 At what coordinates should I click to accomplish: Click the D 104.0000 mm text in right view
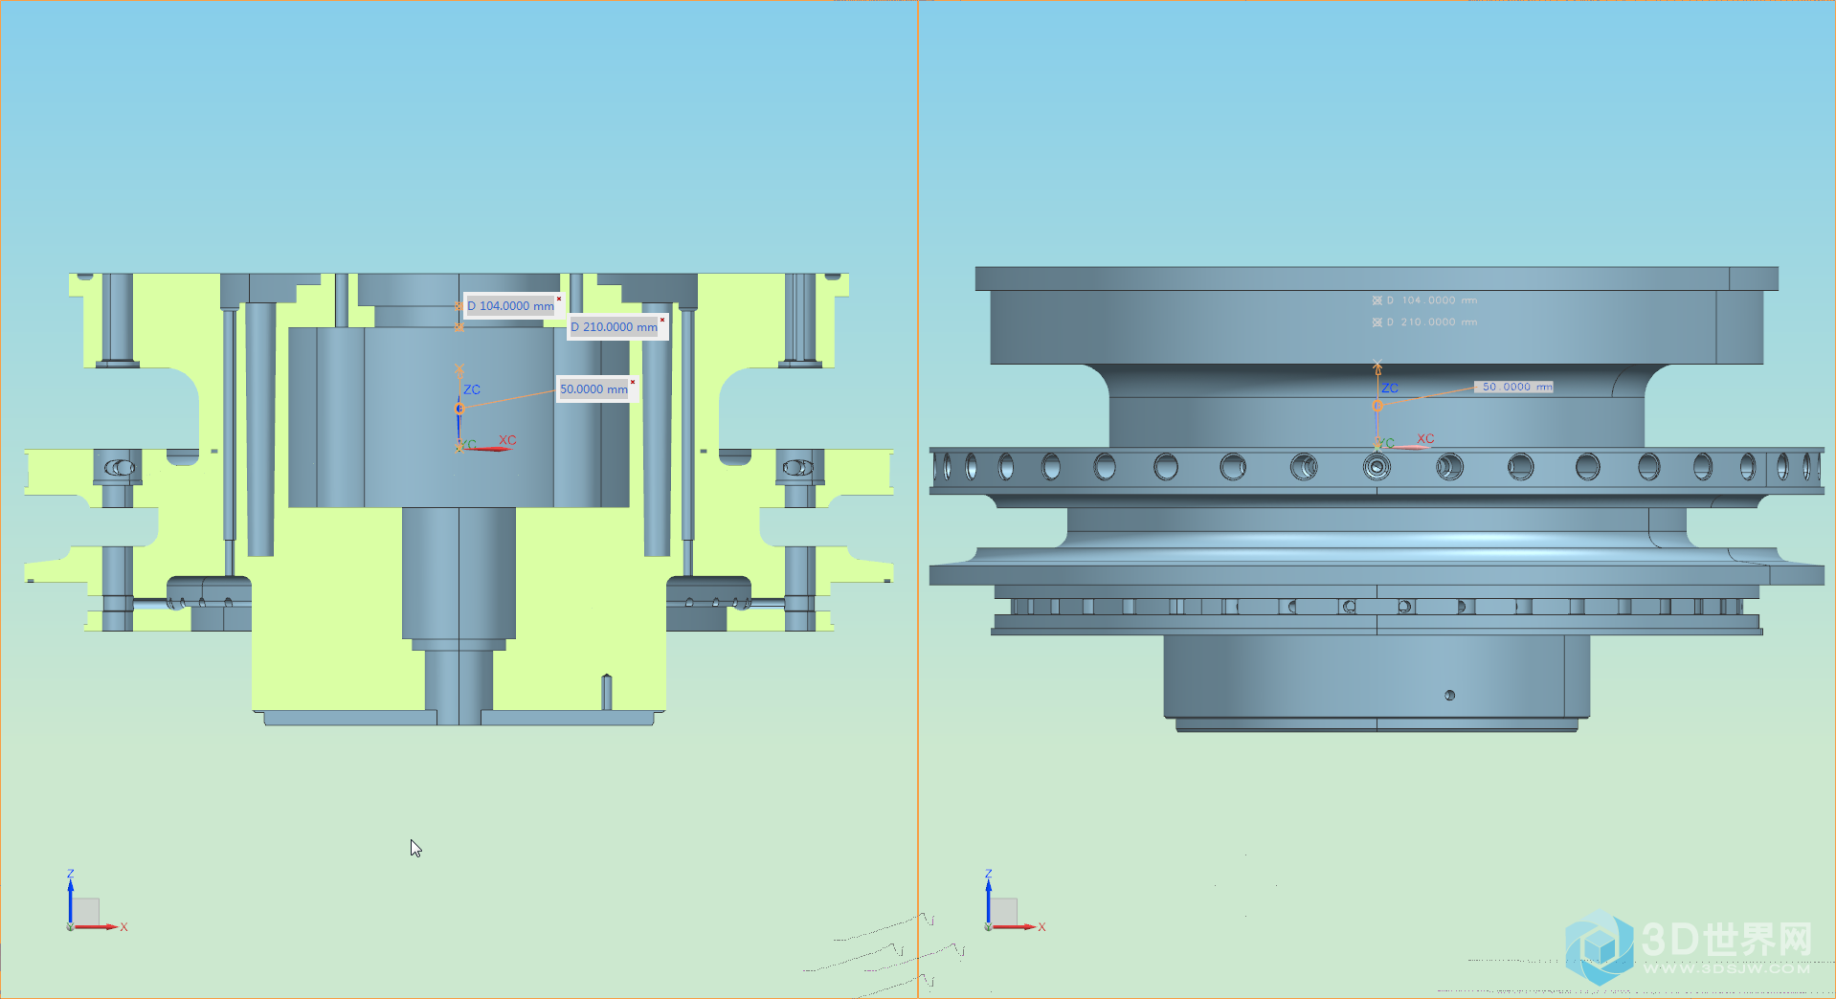(x=1432, y=300)
